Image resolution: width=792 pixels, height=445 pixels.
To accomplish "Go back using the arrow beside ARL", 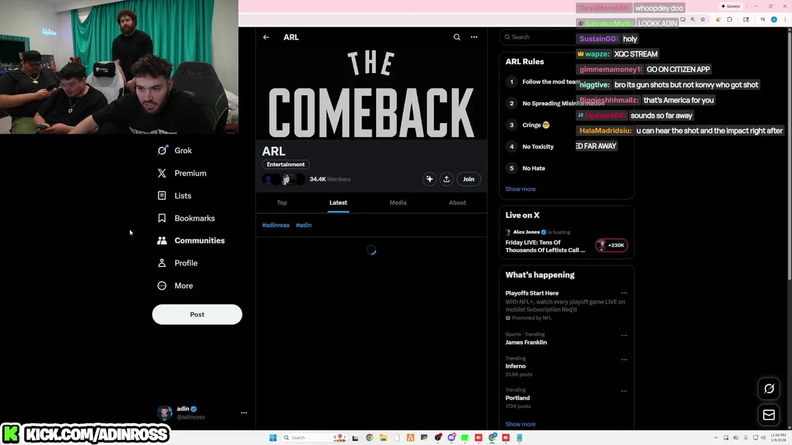I will [x=266, y=37].
